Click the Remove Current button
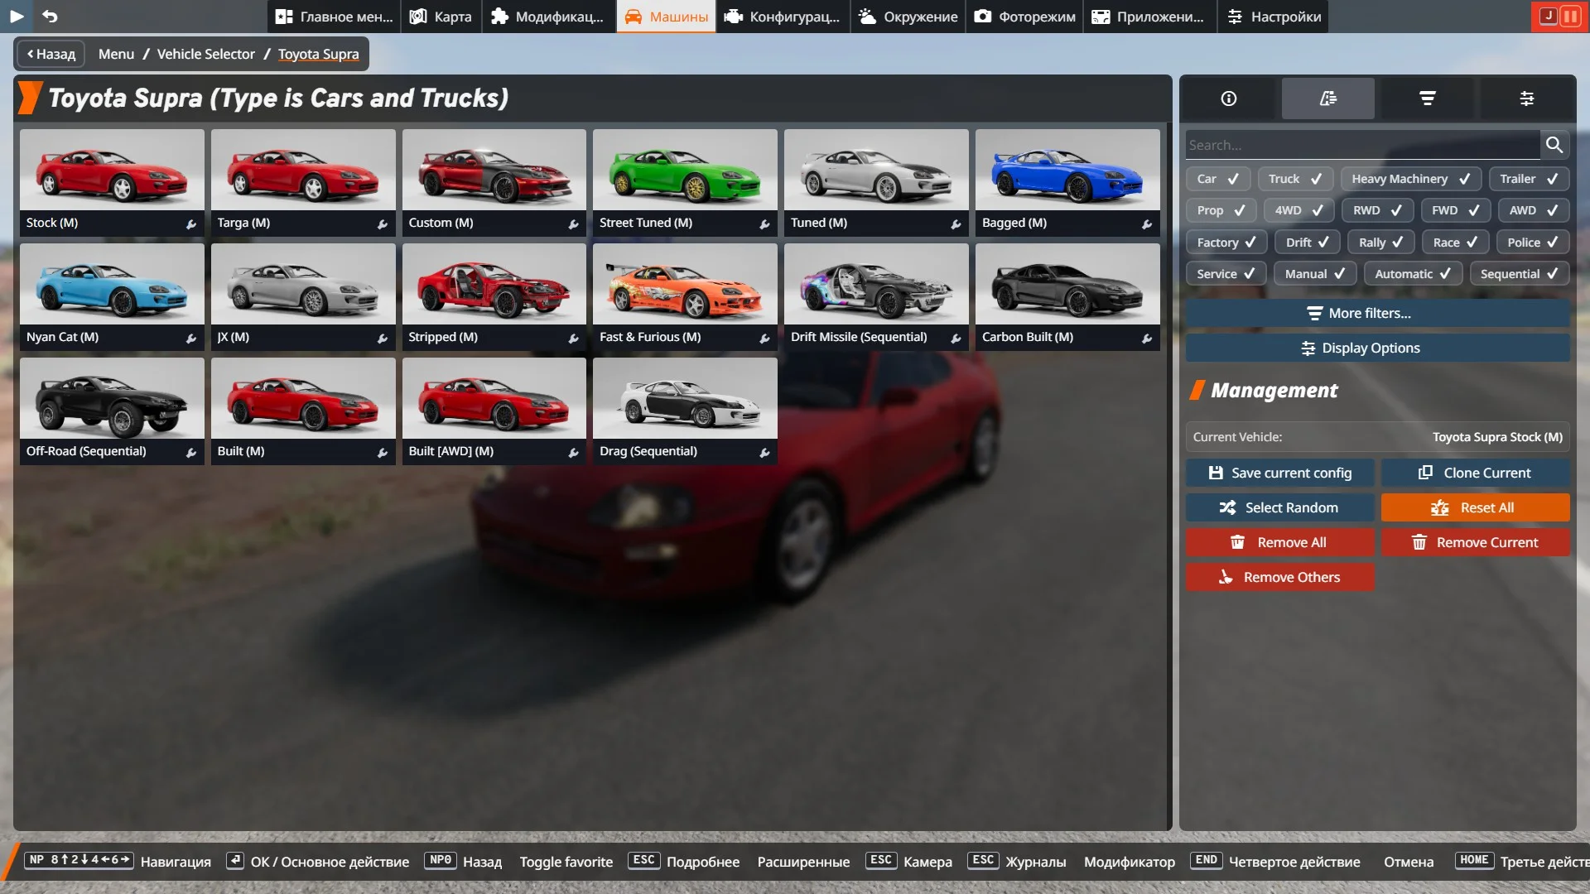1590x894 pixels. (1475, 542)
